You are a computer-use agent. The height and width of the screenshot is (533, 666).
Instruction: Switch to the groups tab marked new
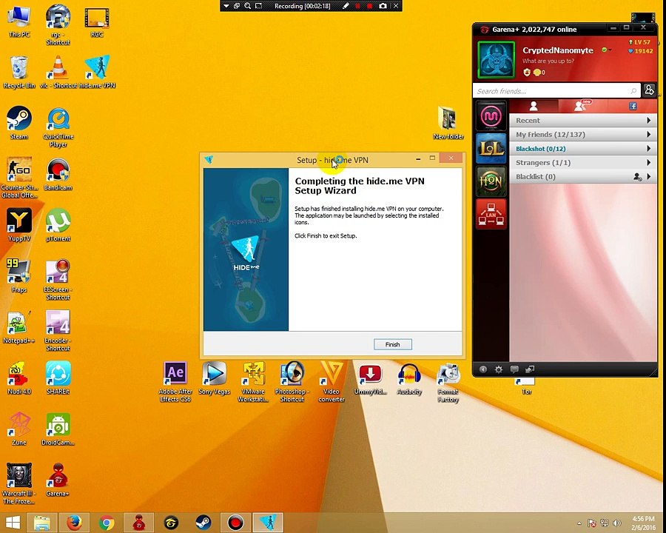click(x=582, y=106)
